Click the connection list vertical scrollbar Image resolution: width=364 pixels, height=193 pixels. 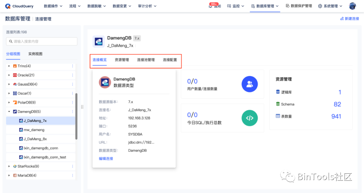77,116
